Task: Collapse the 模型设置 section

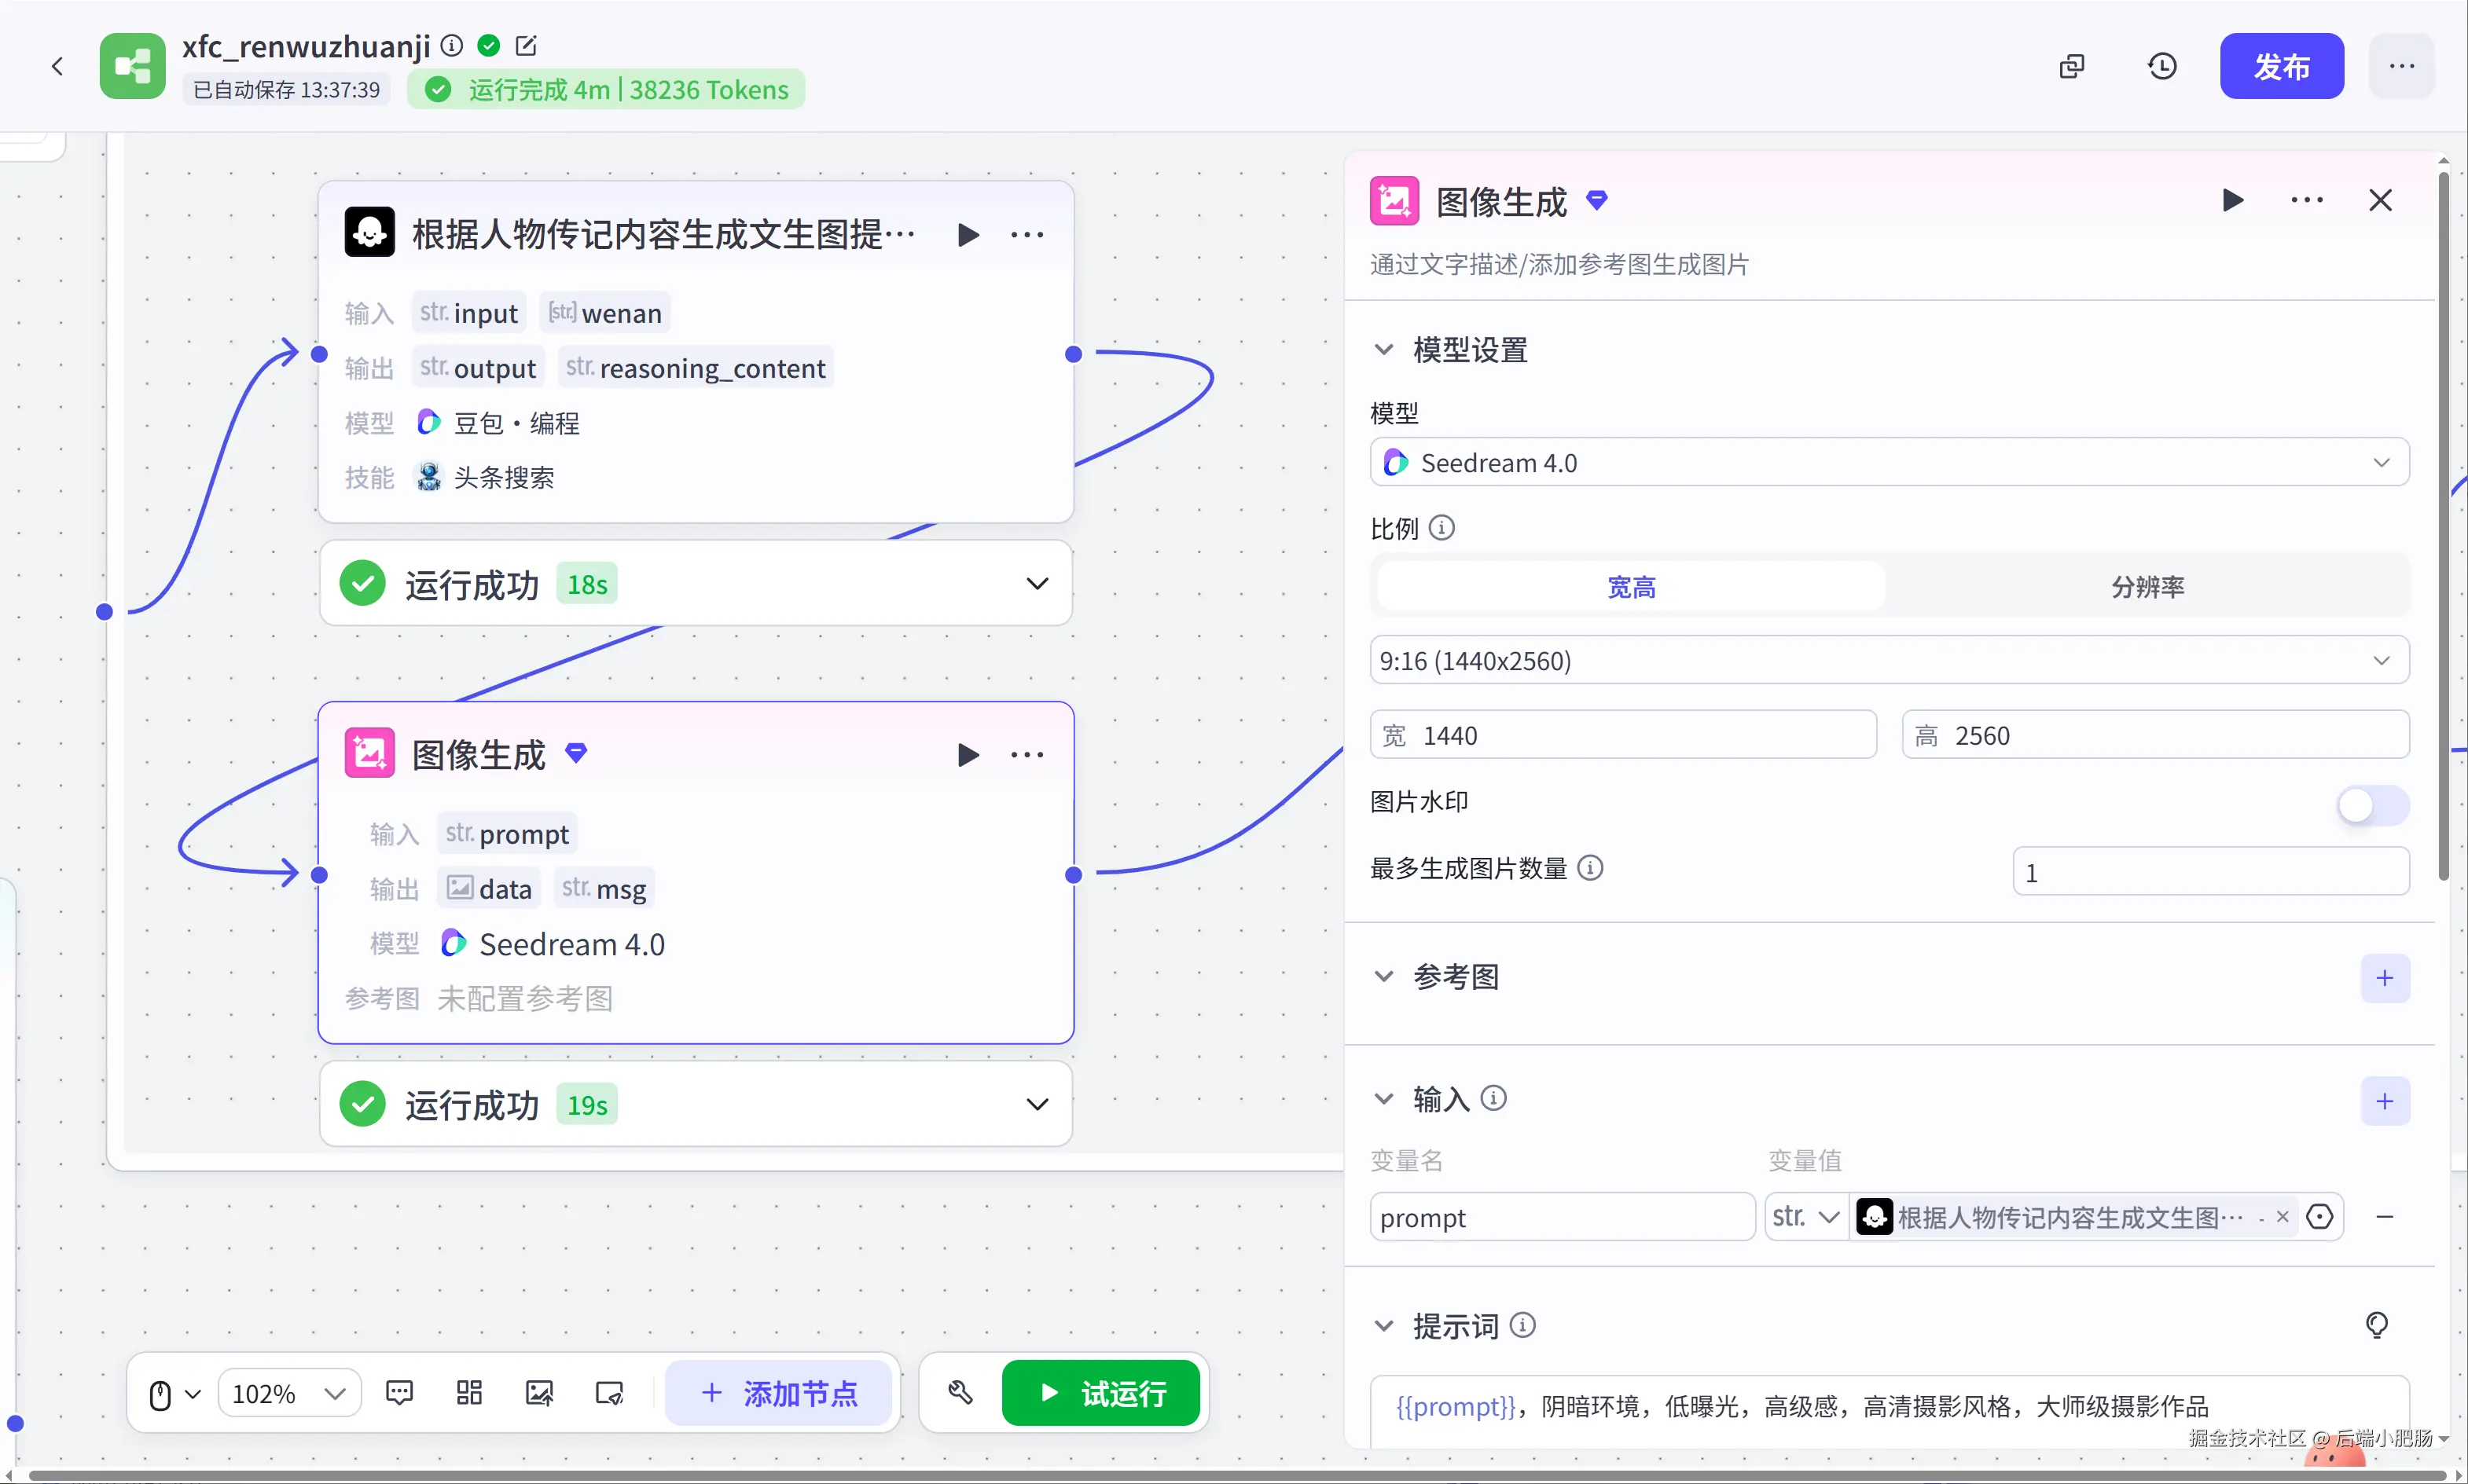Action: (x=1383, y=350)
